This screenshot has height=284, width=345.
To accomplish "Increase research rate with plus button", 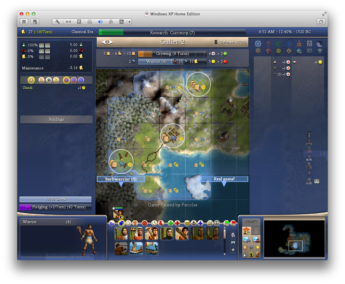I will point(41,45).
